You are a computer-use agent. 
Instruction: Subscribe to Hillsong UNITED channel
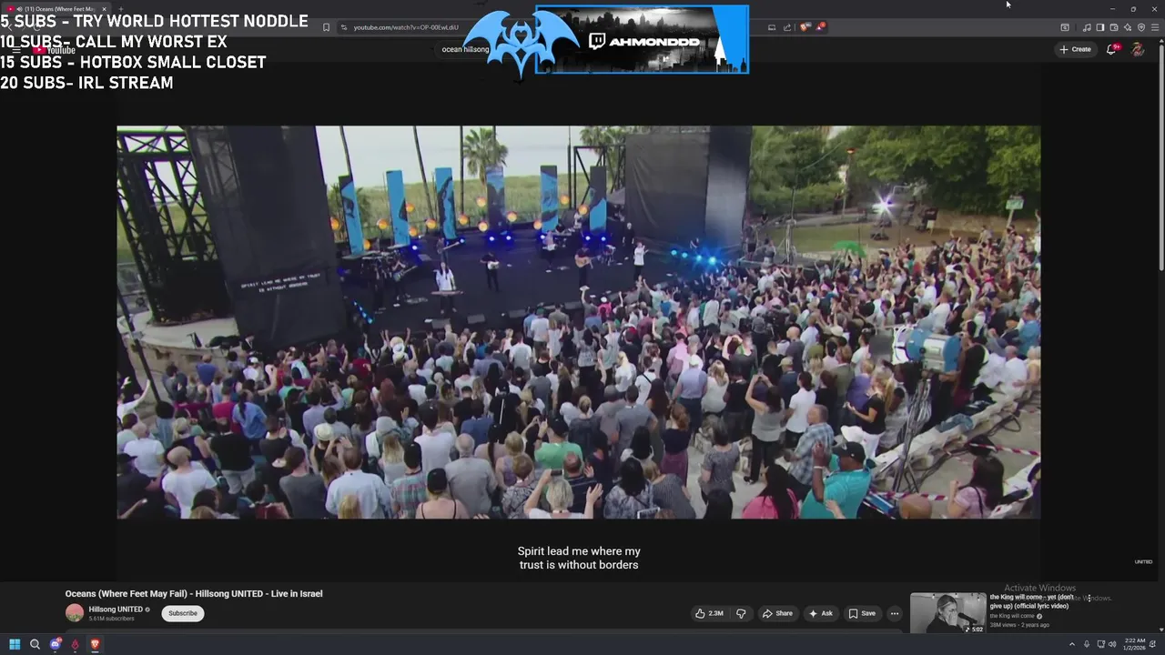(x=183, y=613)
